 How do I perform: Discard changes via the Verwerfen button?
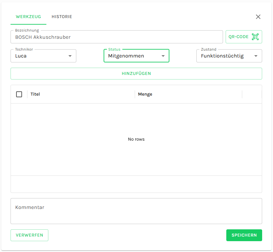pyautogui.click(x=29, y=235)
